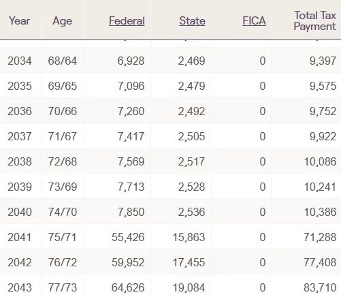This screenshot has height=299, width=341.
Task: Open the FICA column link
Action: coord(254,21)
